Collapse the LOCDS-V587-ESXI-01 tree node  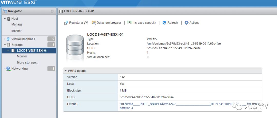coord(8,51)
